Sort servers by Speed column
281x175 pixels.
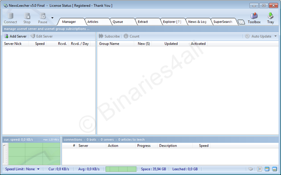click(x=38, y=44)
